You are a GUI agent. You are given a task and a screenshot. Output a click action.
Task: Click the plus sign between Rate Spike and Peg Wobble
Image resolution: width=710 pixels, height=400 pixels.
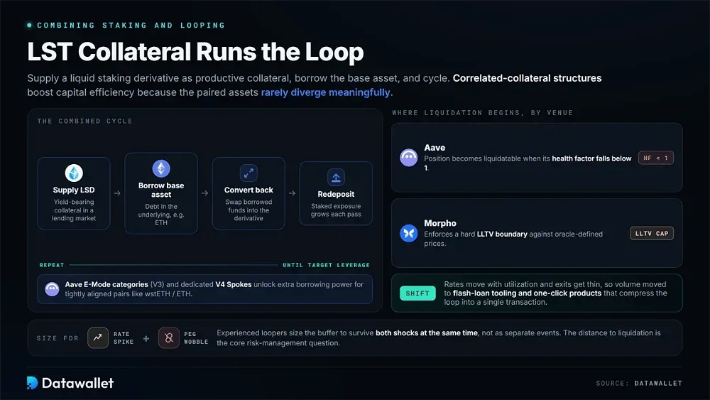[146, 338]
